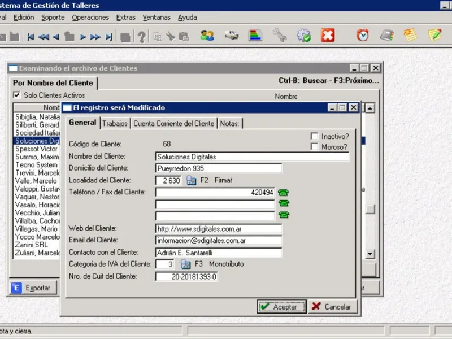This screenshot has height=339, width=452.
Task: Click the fast forward records icon
Action: pos(95,37)
